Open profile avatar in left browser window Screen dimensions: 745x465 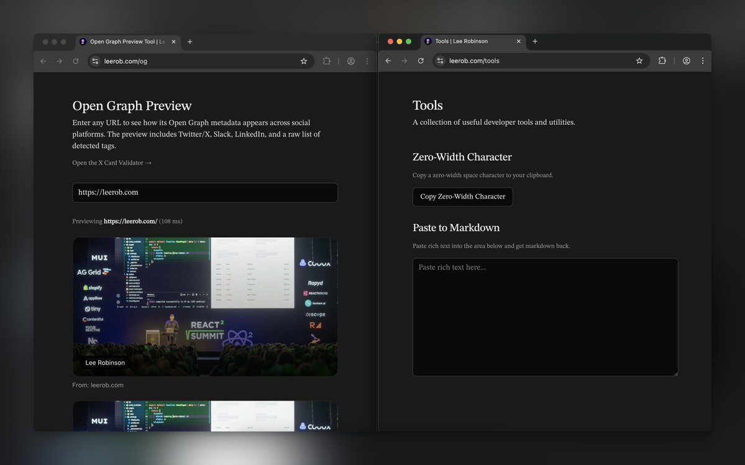click(350, 61)
